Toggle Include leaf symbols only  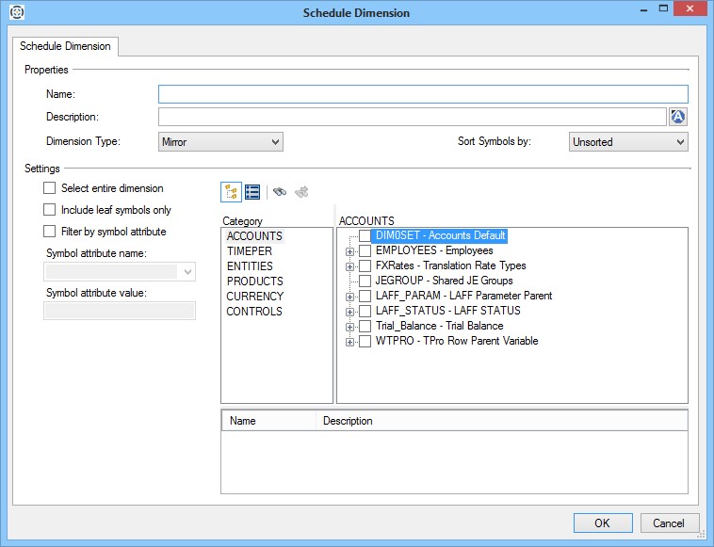coord(50,210)
